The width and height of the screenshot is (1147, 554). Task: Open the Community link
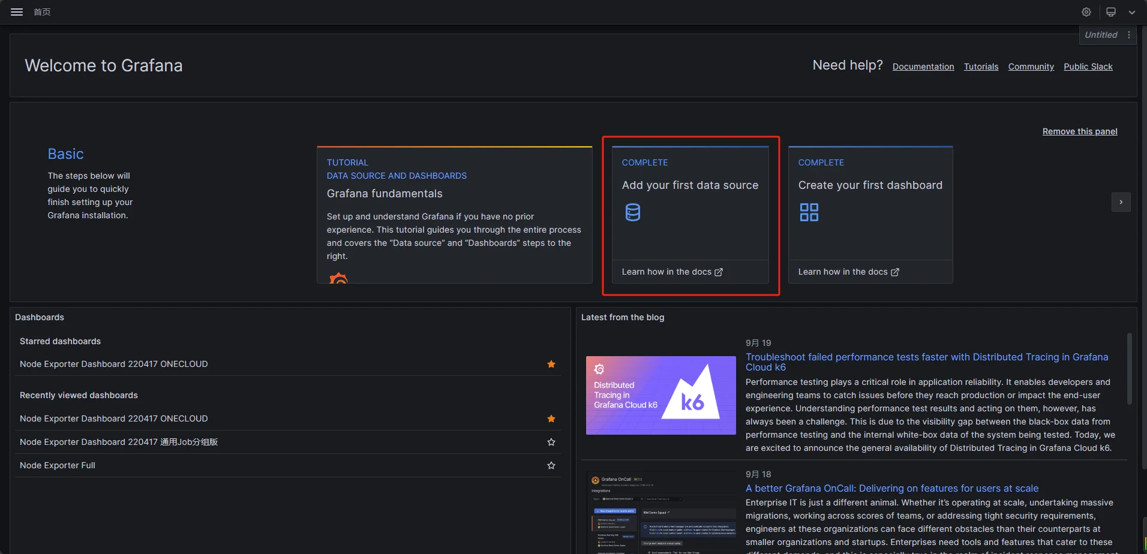tap(1031, 67)
